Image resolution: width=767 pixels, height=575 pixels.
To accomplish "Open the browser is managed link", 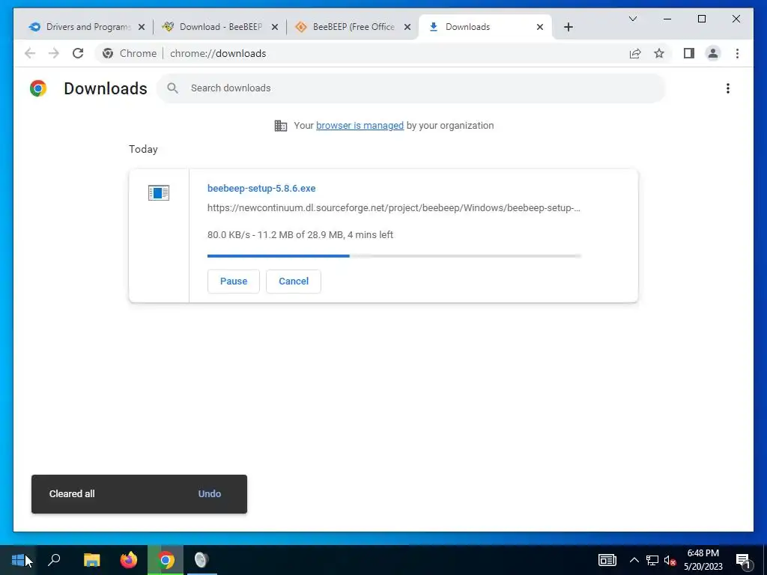I will pos(360,126).
